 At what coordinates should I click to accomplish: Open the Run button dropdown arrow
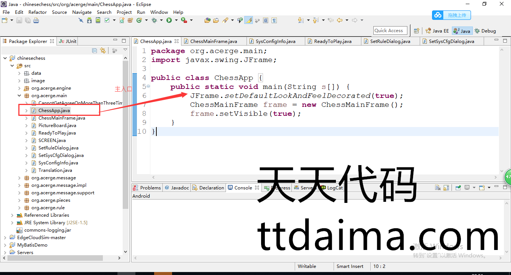coord(175,20)
